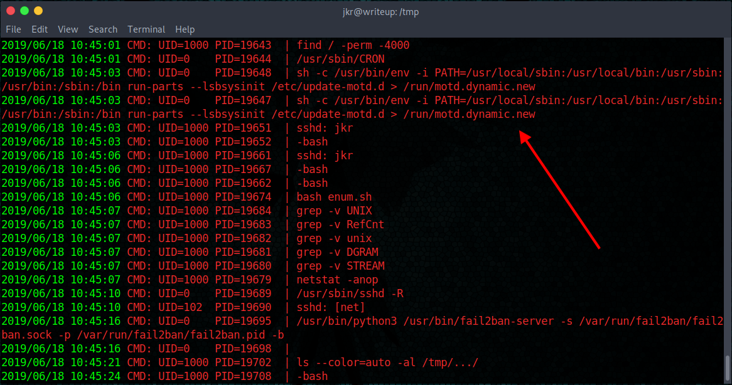This screenshot has height=385, width=732.
Task: Click the '/usr/bin/python3' path text
Action: pos(347,321)
